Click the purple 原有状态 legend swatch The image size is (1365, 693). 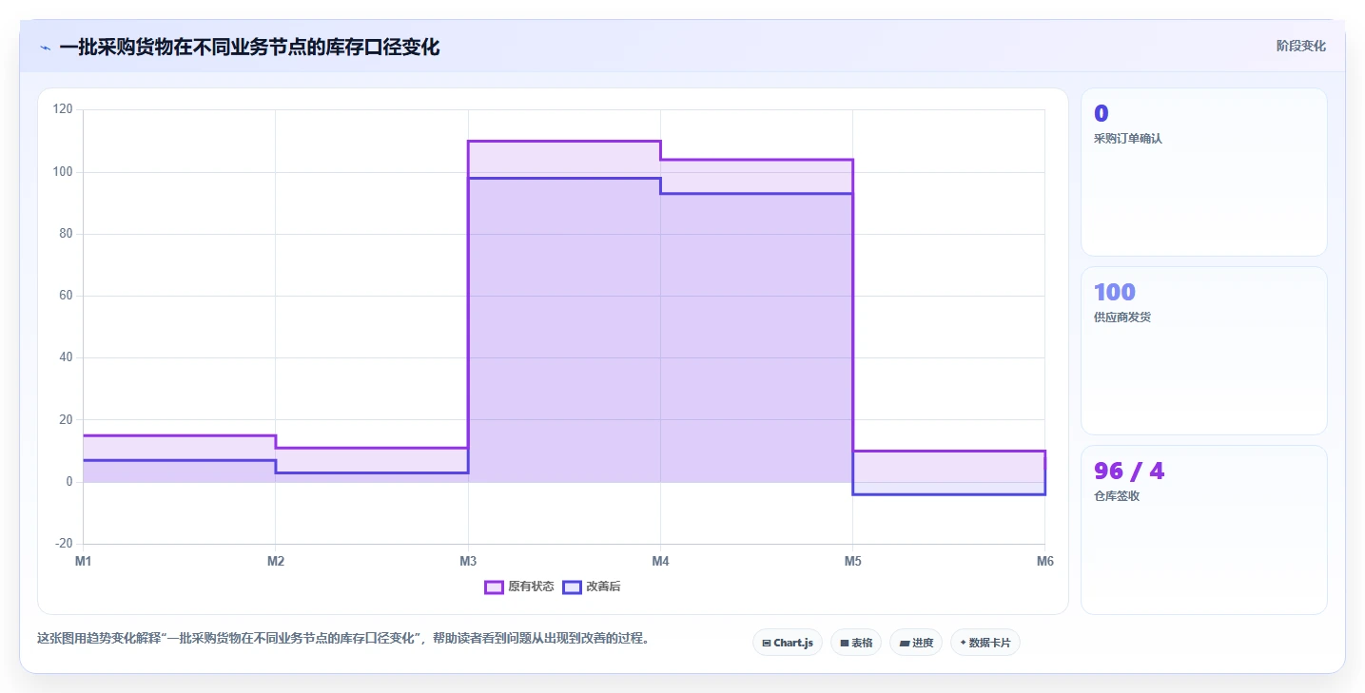point(494,587)
